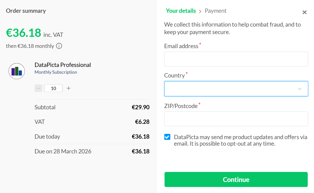Switch to the Payment step
This screenshot has width=314, height=193.
point(216,11)
